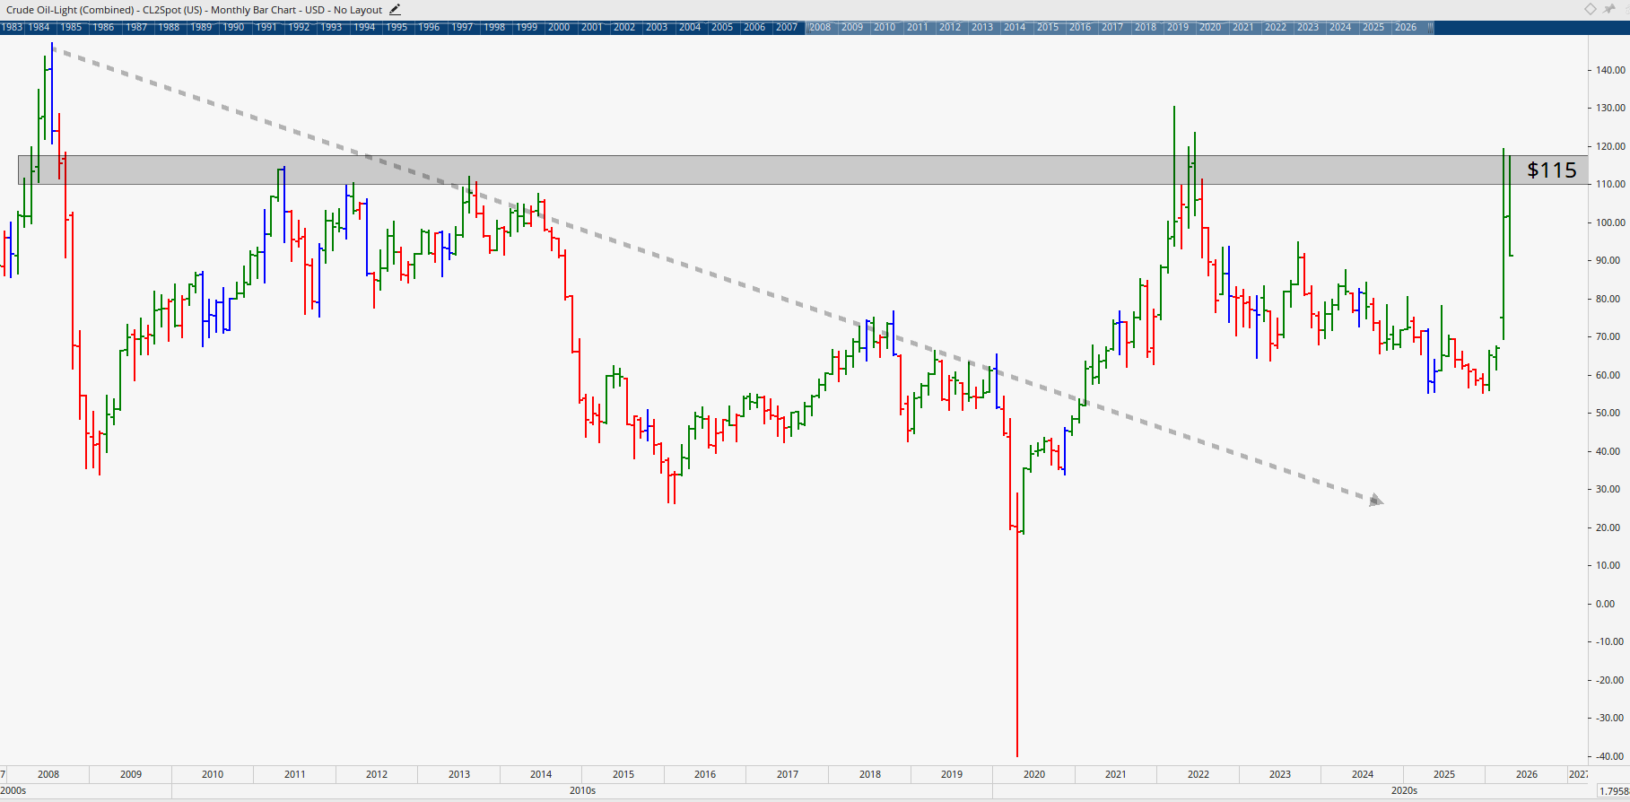The height and width of the screenshot is (802, 1630).
Task: Select 2020 in the top year navigator
Action: [x=1210, y=28]
